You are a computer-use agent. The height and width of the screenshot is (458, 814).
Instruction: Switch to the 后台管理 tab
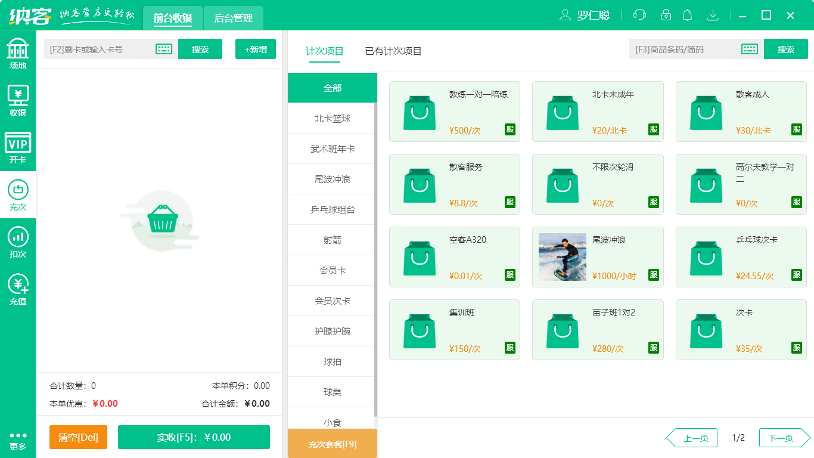point(233,18)
